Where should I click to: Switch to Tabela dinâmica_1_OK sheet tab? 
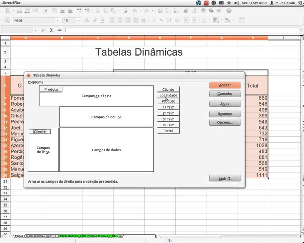point(73,236)
